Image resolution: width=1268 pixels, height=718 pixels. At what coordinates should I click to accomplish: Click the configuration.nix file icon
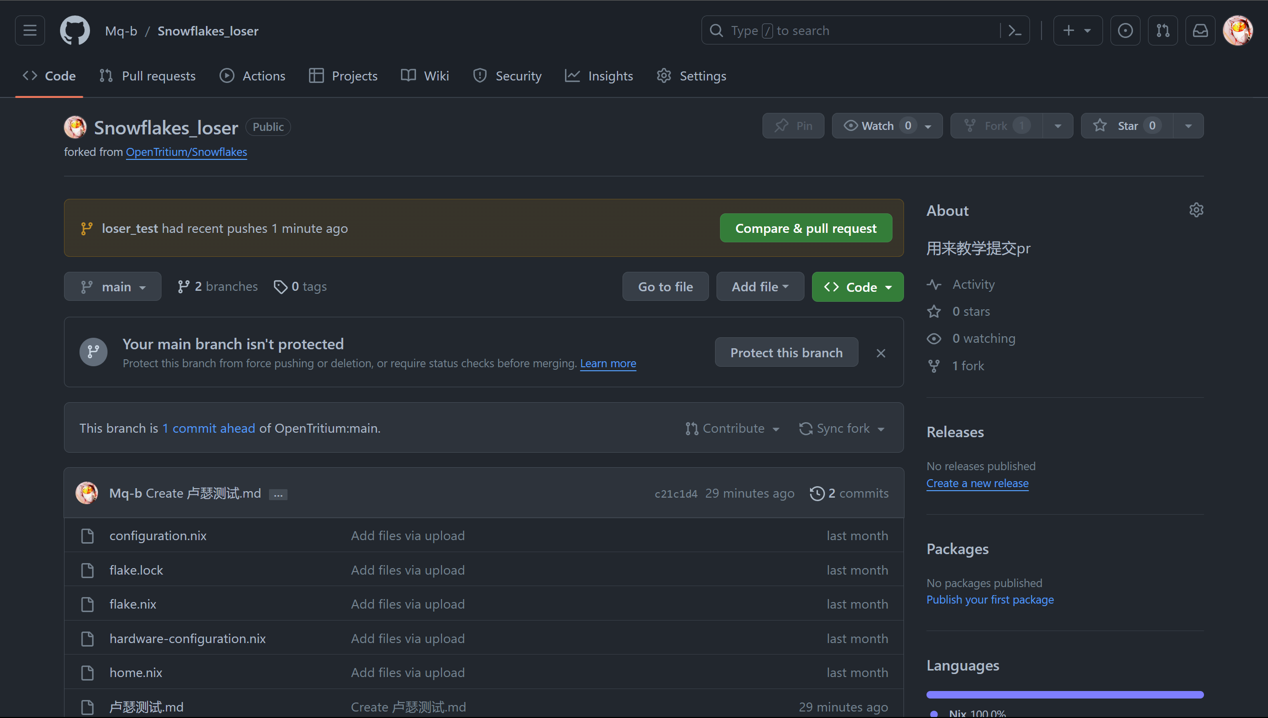tap(87, 536)
